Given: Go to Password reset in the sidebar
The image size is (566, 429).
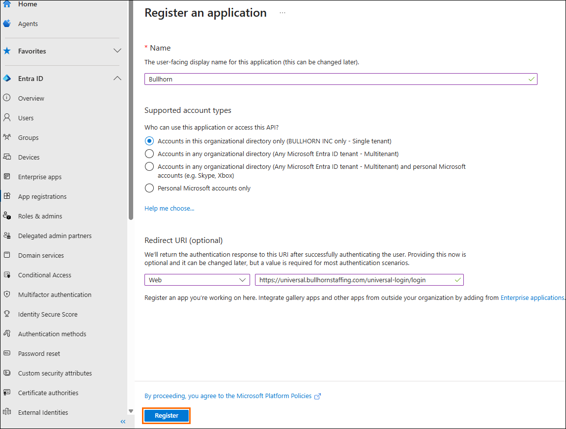Looking at the screenshot, I should click(39, 353).
